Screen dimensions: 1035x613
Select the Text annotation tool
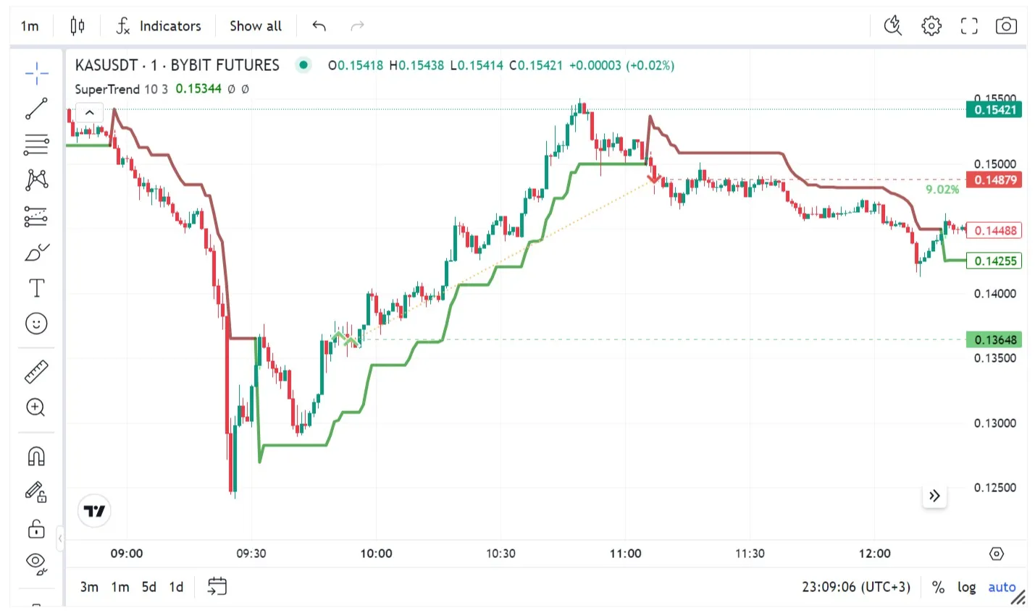[36, 288]
